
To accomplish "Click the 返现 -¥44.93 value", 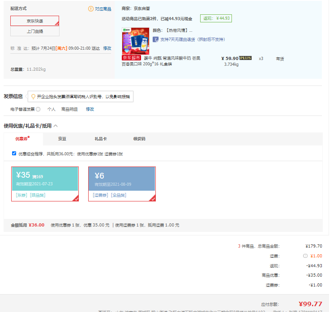I will (x=314, y=266).
